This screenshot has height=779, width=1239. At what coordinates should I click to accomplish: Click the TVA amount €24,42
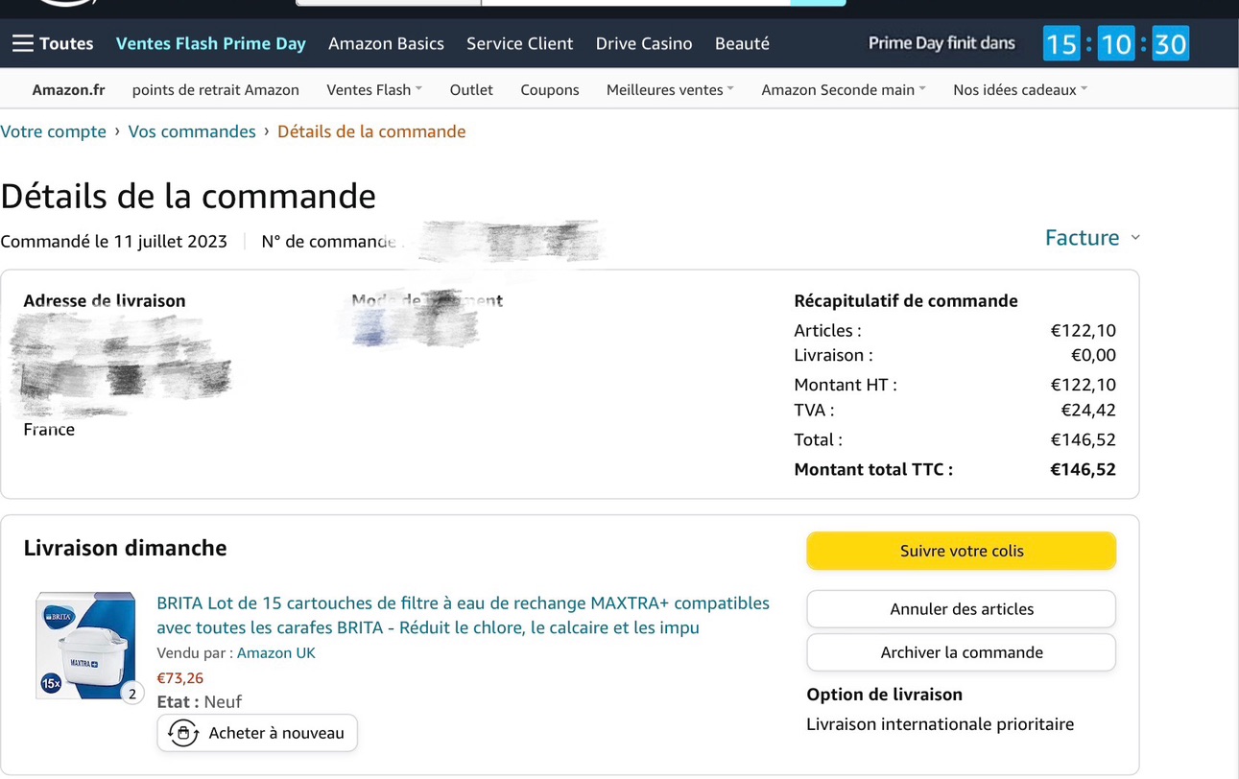[x=1088, y=410]
